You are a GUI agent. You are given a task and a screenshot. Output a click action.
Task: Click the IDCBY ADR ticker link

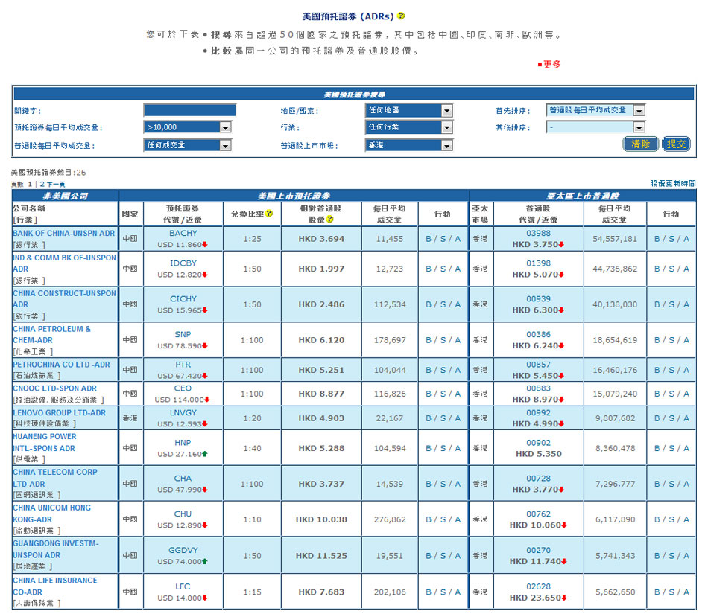tap(183, 263)
